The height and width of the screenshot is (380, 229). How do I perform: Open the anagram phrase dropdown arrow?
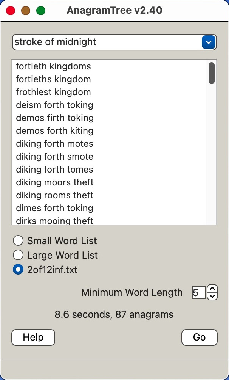click(208, 42)
